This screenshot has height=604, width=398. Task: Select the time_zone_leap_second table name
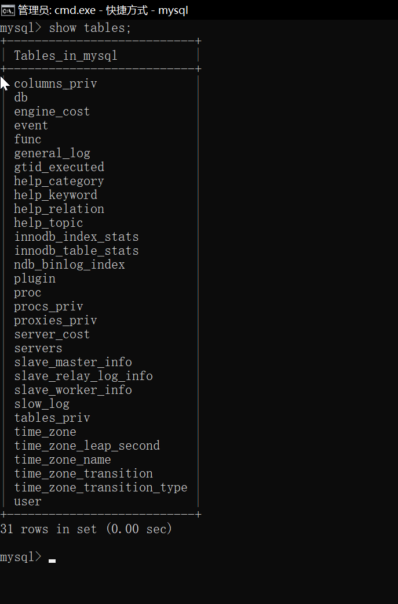(87, 446)
